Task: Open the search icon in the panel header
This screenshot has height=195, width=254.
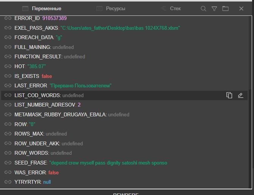Action: coord(203,9)
